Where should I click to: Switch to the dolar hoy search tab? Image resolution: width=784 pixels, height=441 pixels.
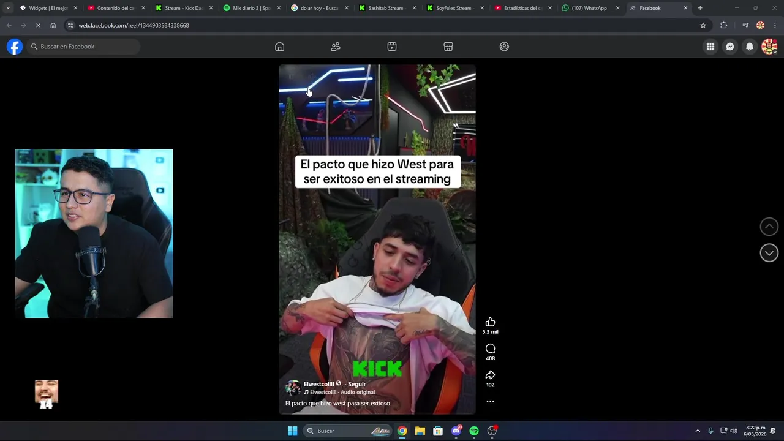point(319,8)
